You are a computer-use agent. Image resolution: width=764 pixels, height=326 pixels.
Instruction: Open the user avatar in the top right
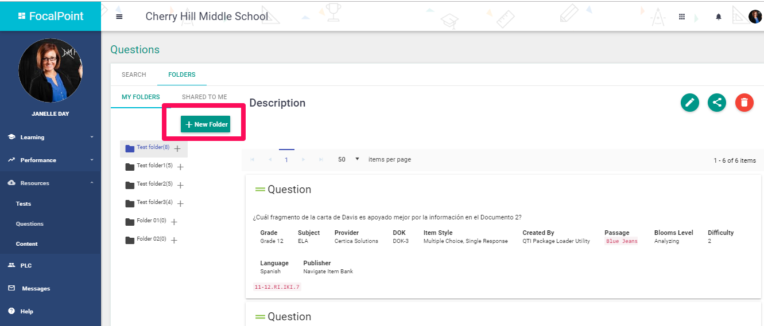pos(755,17)
